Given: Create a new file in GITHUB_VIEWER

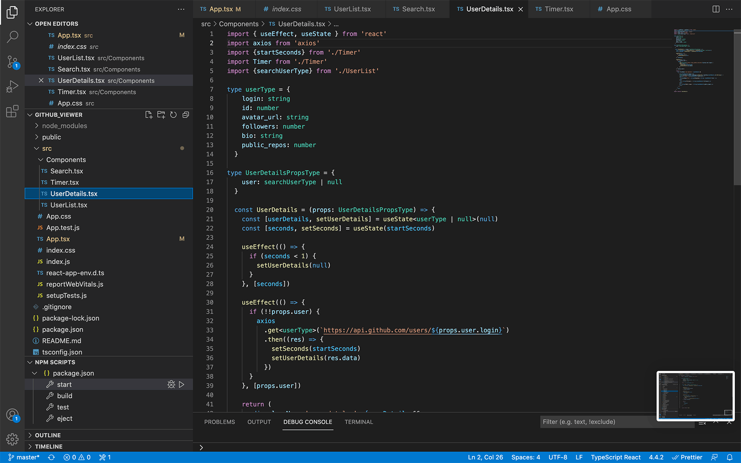Looking at the screenshot, I should 149,115.
